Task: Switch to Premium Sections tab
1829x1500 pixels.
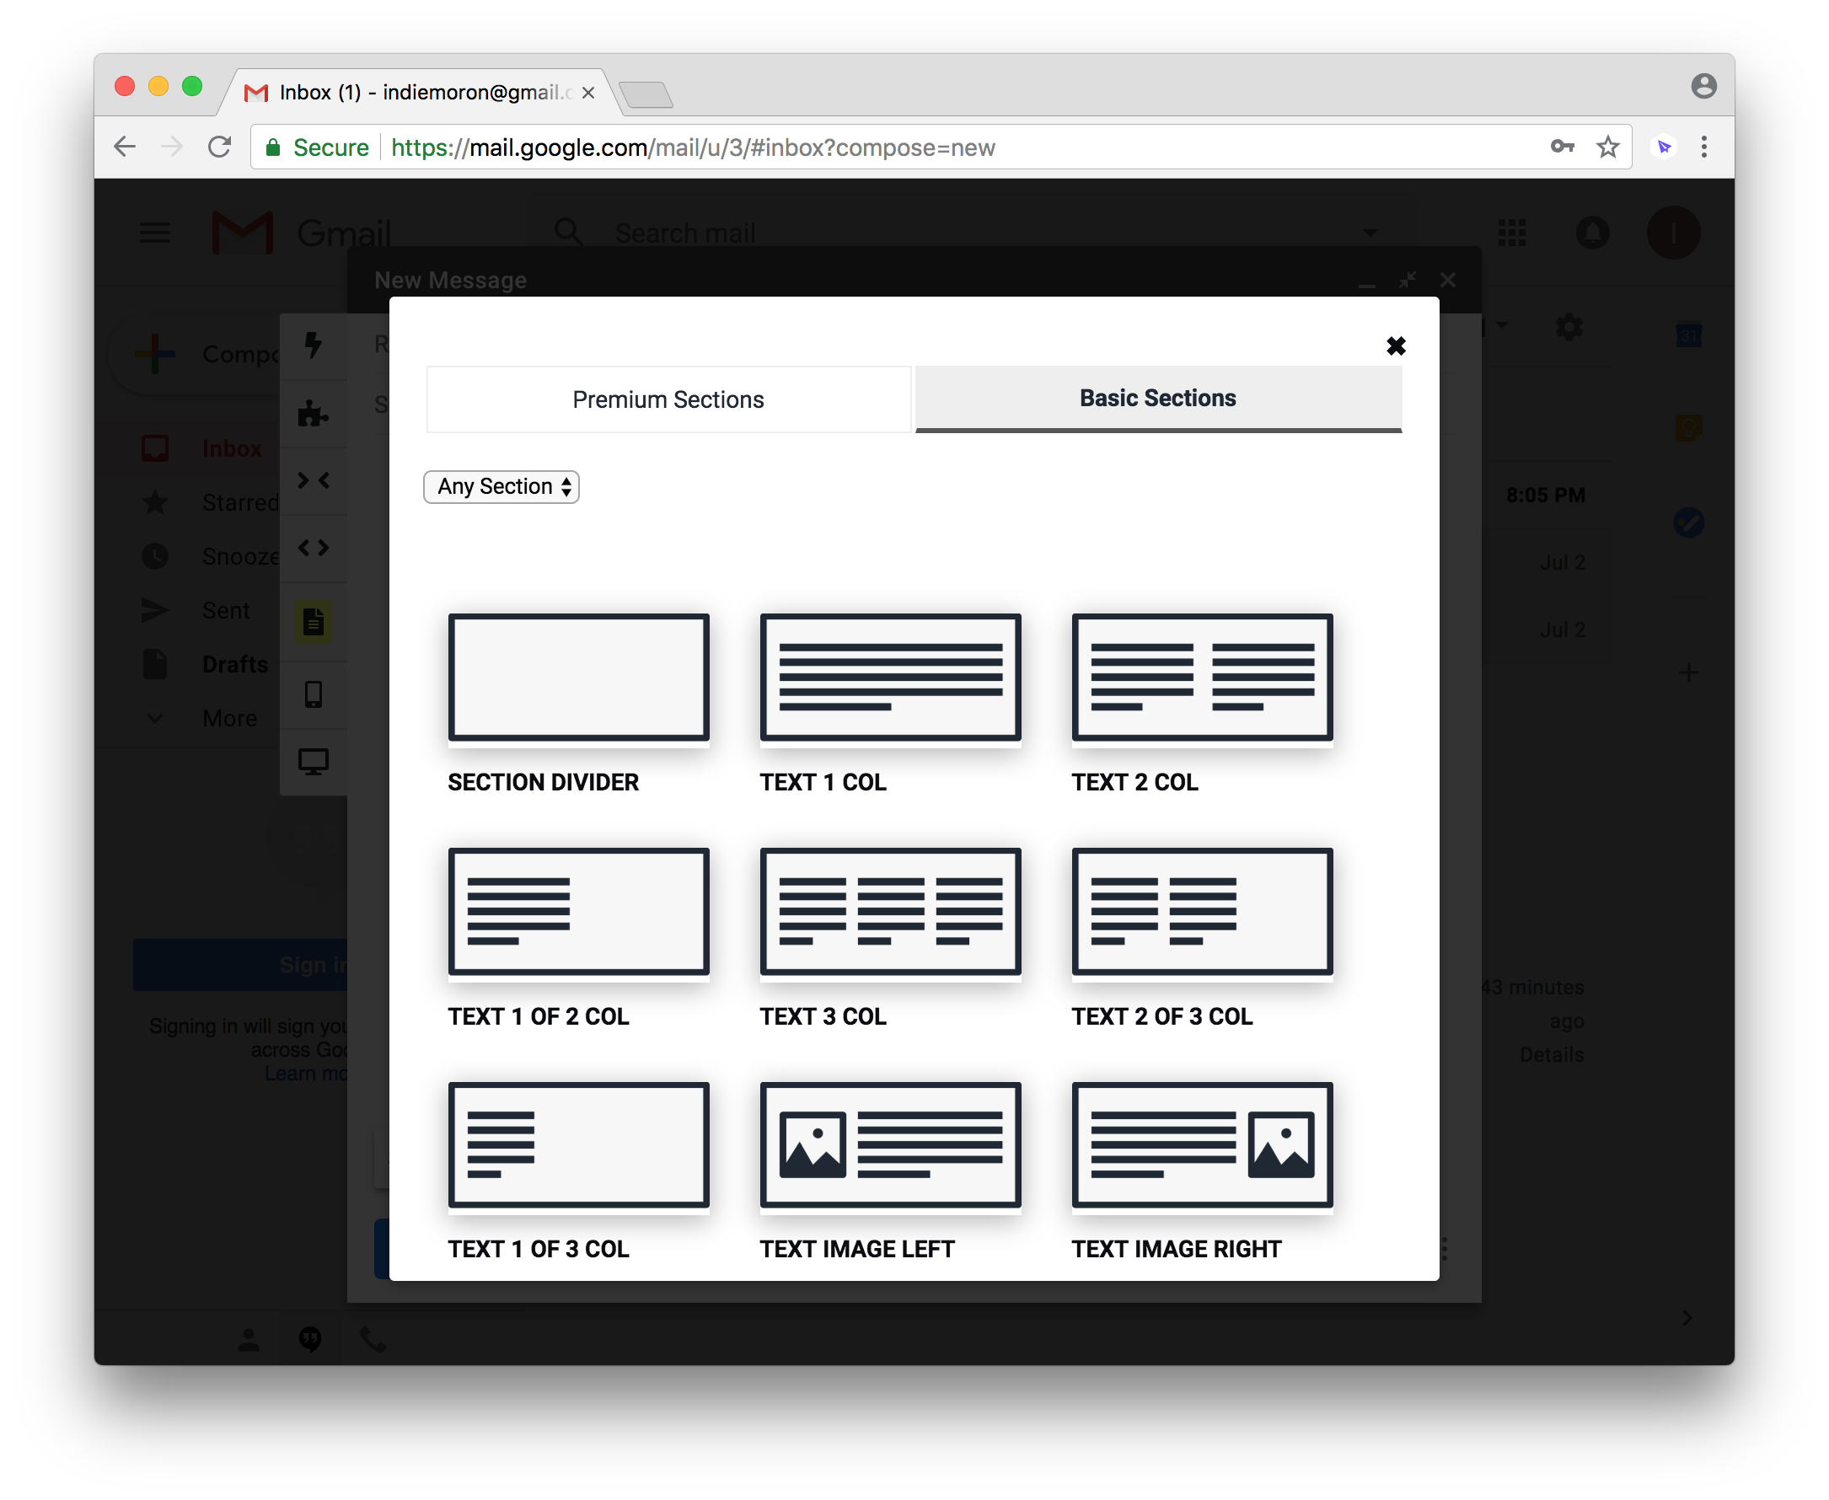Action: [668, 399]
